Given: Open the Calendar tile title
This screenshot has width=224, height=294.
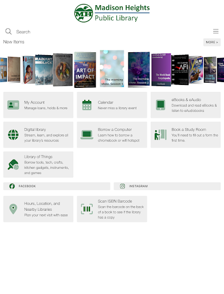Looking at the screenshot, I should [x=105, y=102].
